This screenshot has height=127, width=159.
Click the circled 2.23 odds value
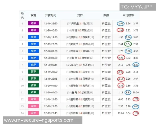point(121,58)
